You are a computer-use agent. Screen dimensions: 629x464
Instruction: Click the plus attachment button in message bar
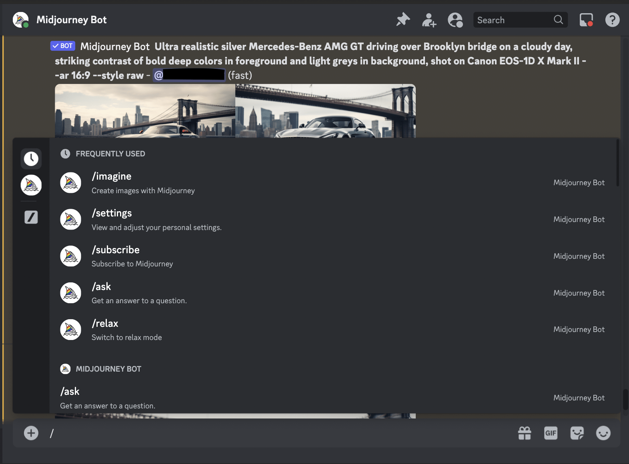(x=31, y=433)
